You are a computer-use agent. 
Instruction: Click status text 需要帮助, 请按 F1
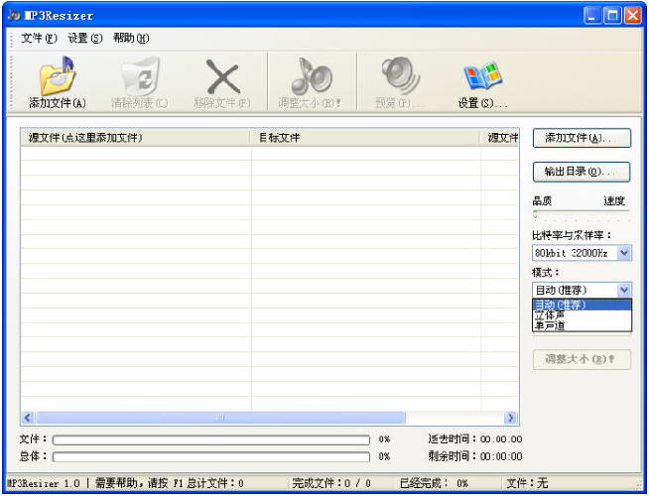(139, 483)
